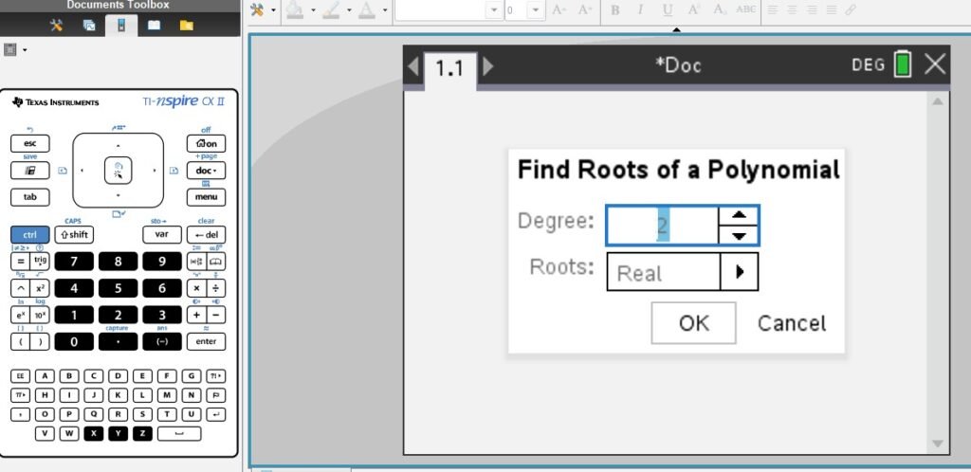Click the decimal point key

pyautogui.click(x=118, y=341)
